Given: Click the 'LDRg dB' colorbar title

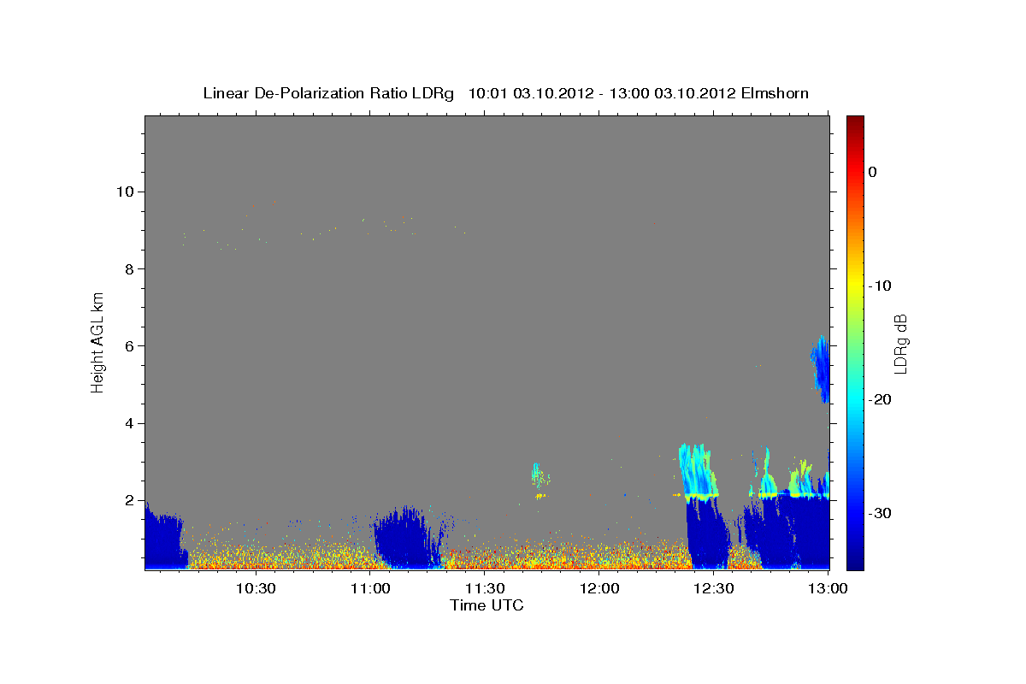Looking at the screenshot, I should pyautogui.click(x=901, y=343).
